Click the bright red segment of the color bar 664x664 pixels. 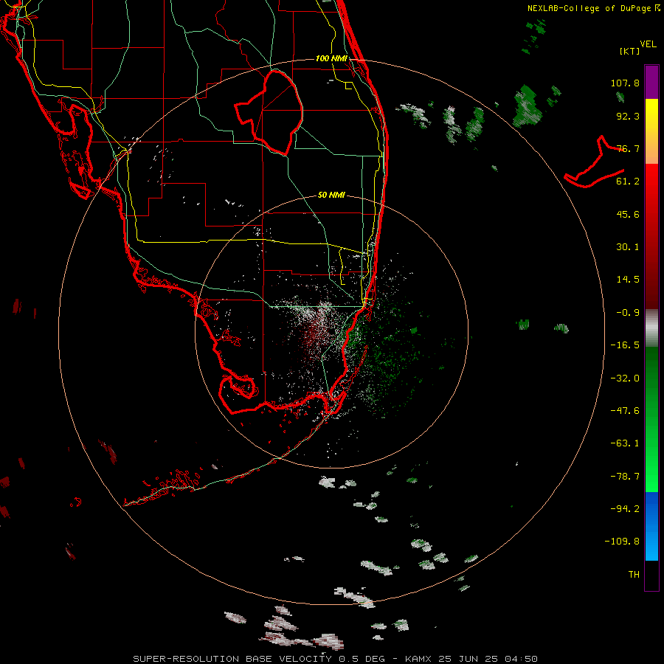click(x=651, y=182)
